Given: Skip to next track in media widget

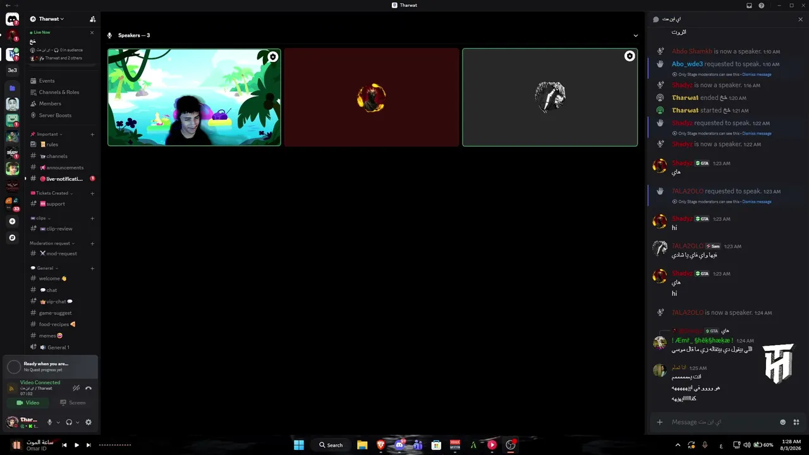Looking at the screenshot, I should pyautogui.click(x=88, y=445).
